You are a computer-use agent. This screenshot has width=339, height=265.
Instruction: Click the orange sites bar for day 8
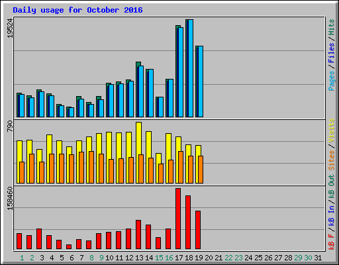pos(91,168)
